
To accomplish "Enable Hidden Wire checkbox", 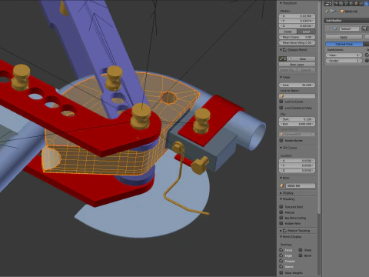I will pos(281,223).
